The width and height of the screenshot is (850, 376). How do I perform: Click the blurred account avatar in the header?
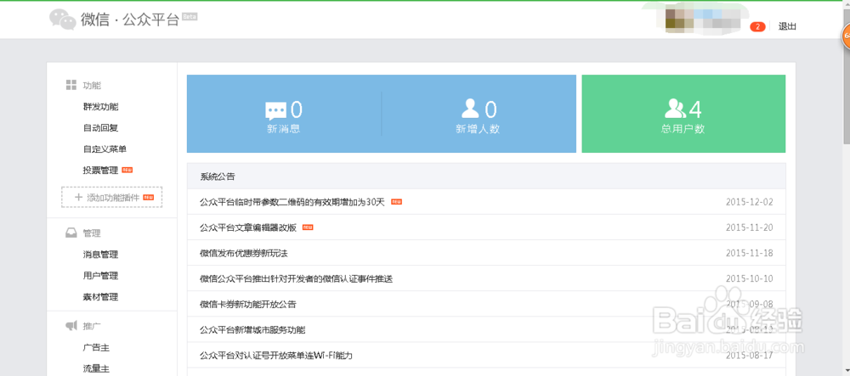pos(703,19)
